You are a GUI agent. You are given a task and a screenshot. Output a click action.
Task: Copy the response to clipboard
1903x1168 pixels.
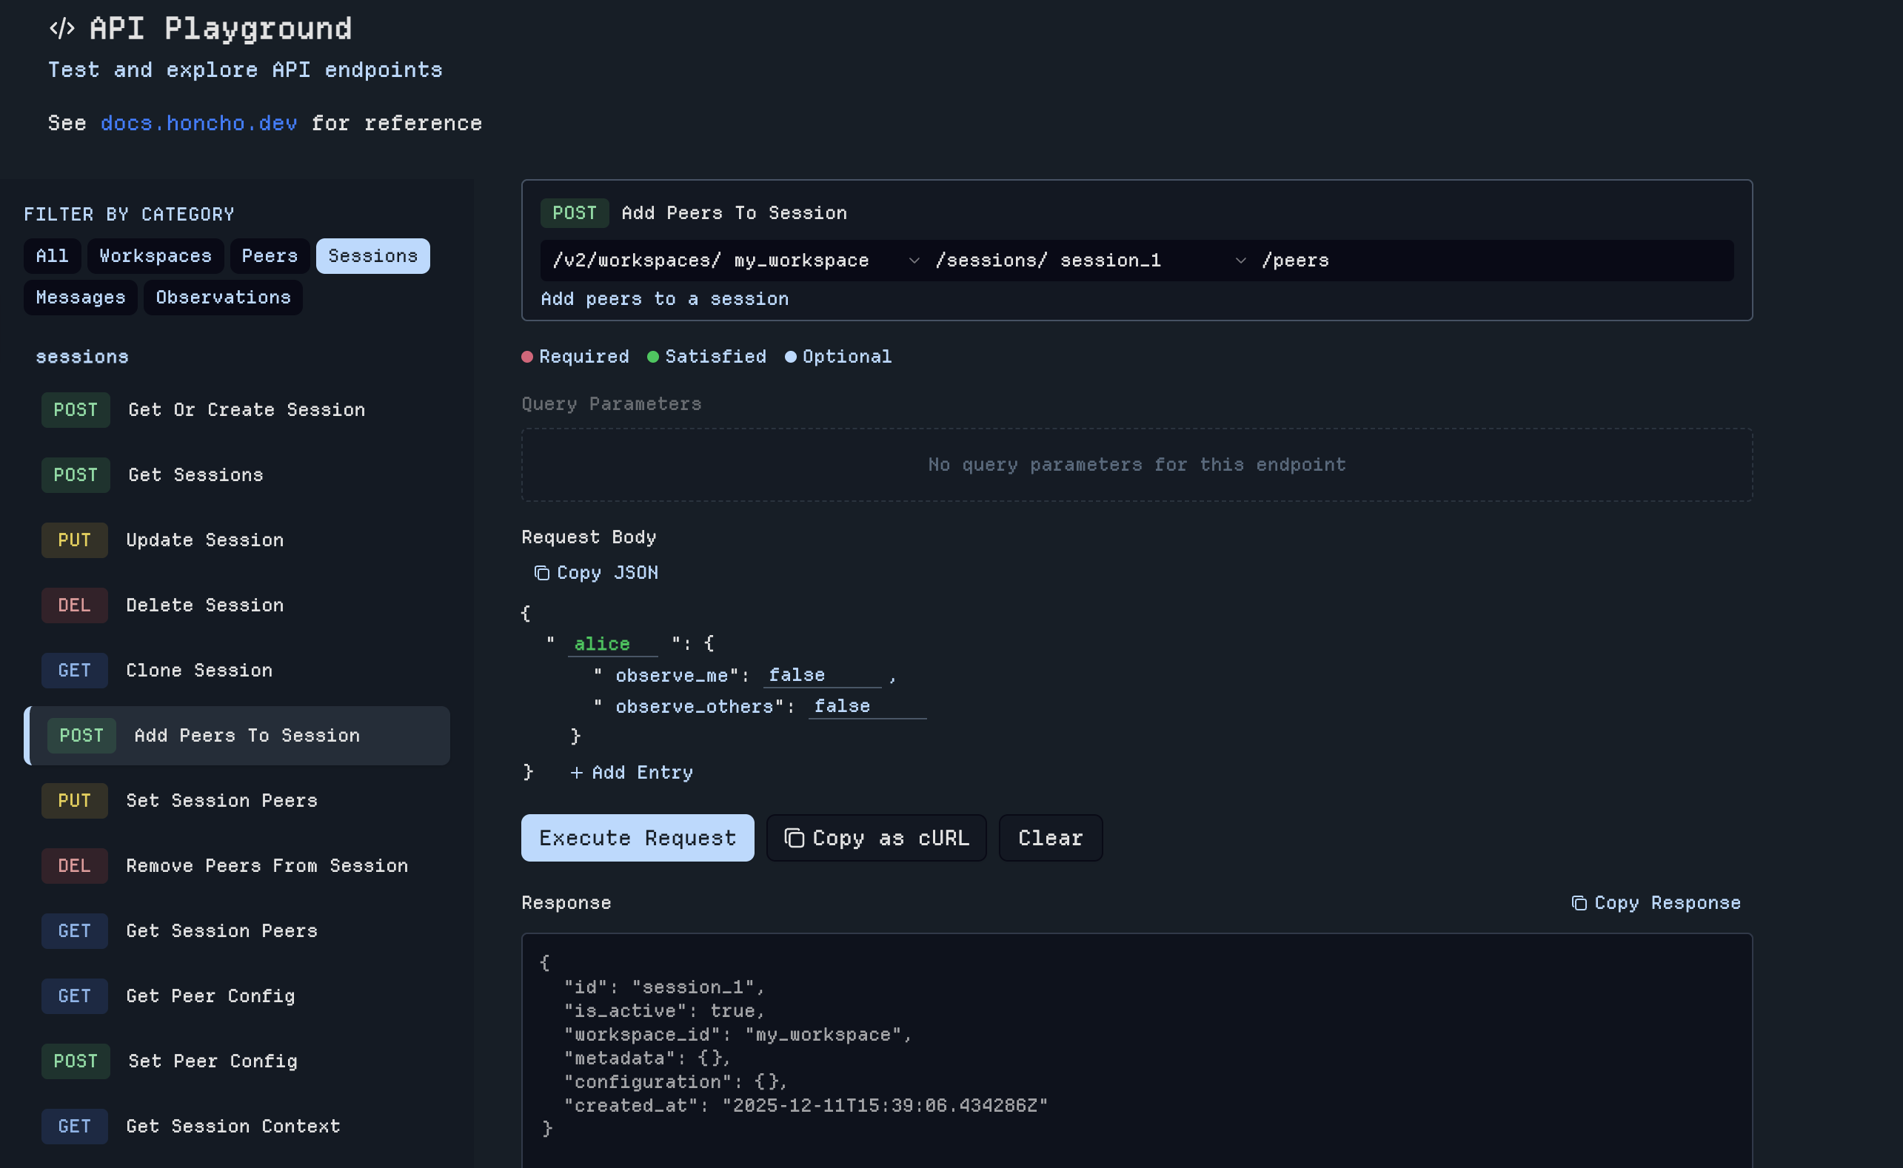[1655, 902]
